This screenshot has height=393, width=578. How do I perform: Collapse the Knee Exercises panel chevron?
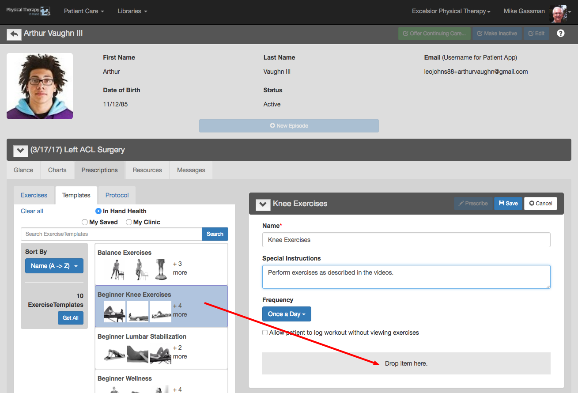263,204
